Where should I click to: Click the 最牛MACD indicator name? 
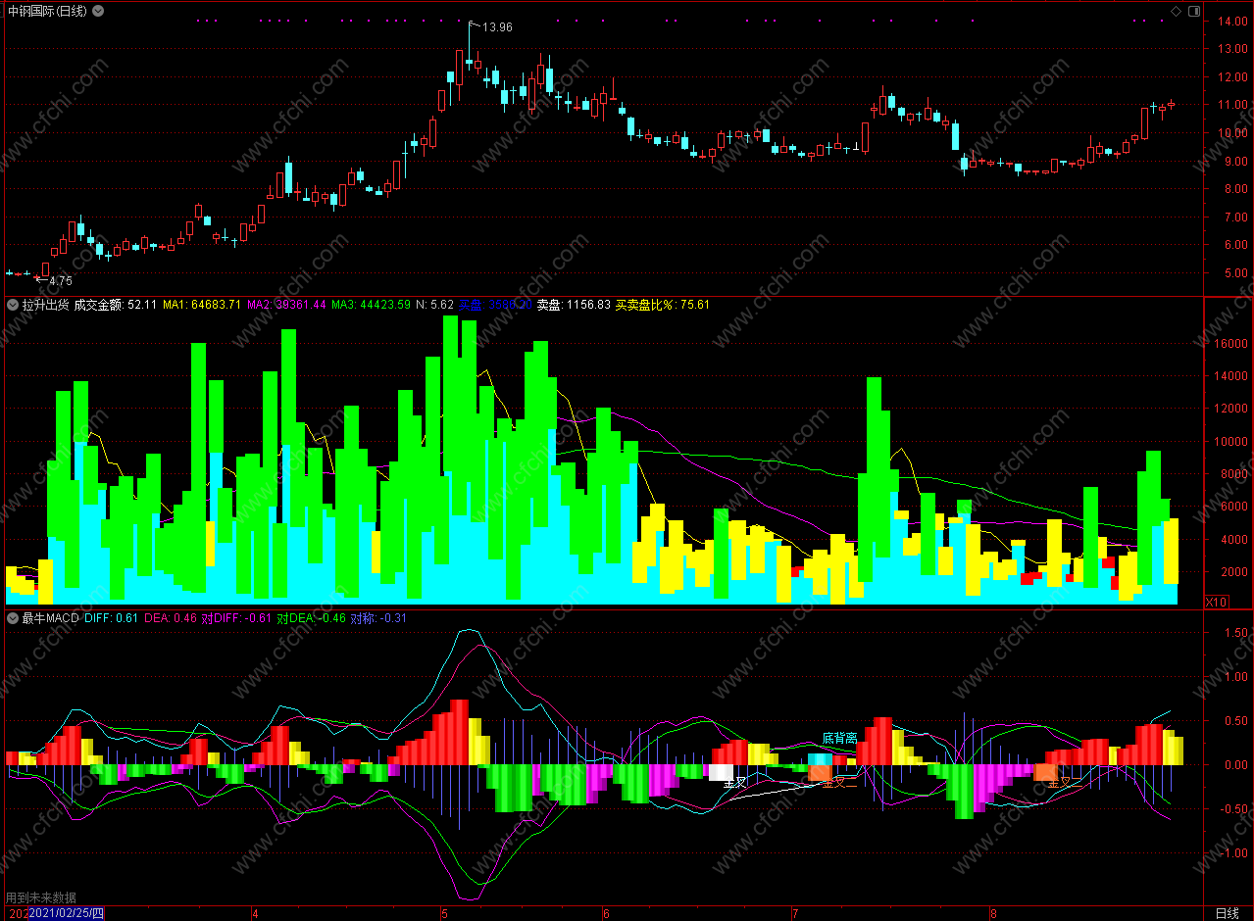50,618
